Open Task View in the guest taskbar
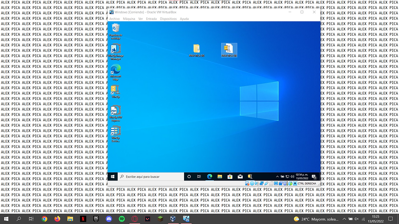The image size is (399, 224). click(x=199, y=176)
